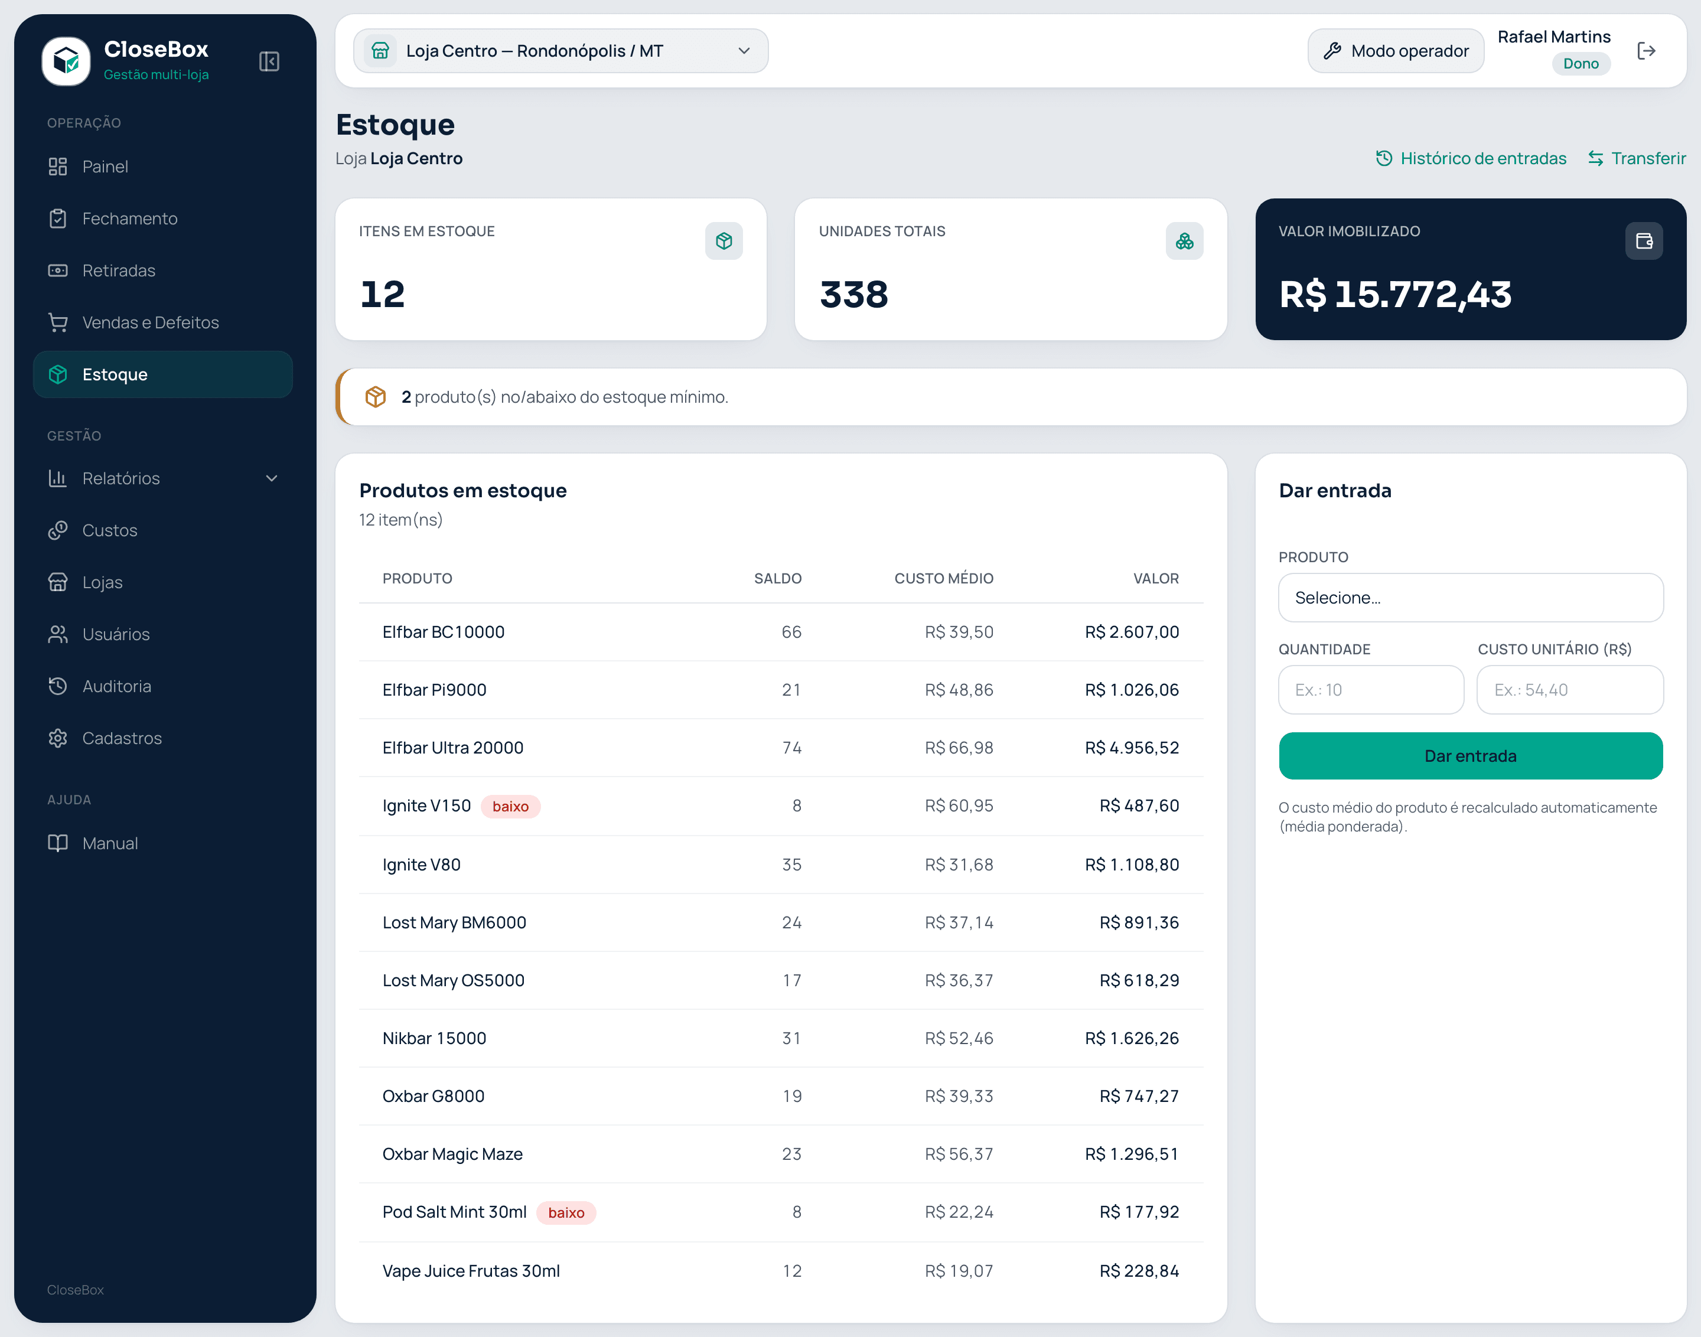Click the Custos coins icon
Image resolution: width=1701 pixels, height=1337 pixels.
click(x=58, y=530)
